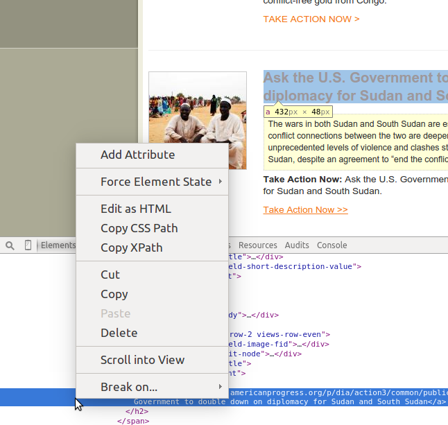This screenshot has width=448, height=425.
Task: Select the it-node DOM line
Action: pyautogui.click(x=265, y=354)
